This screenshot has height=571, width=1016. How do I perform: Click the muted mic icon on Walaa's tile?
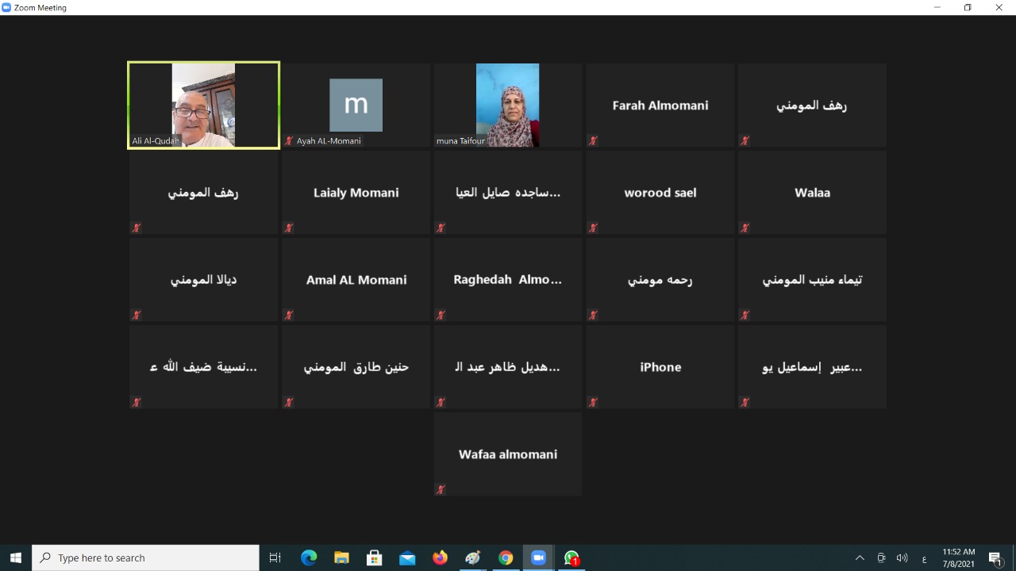click(x=745, y=228)
